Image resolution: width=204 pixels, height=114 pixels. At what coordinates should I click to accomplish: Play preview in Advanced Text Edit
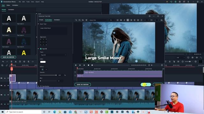[x=84, y=65]
